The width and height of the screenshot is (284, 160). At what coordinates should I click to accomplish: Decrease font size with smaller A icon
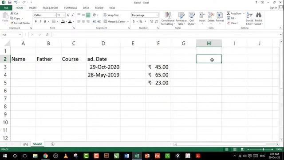[73, 15]
